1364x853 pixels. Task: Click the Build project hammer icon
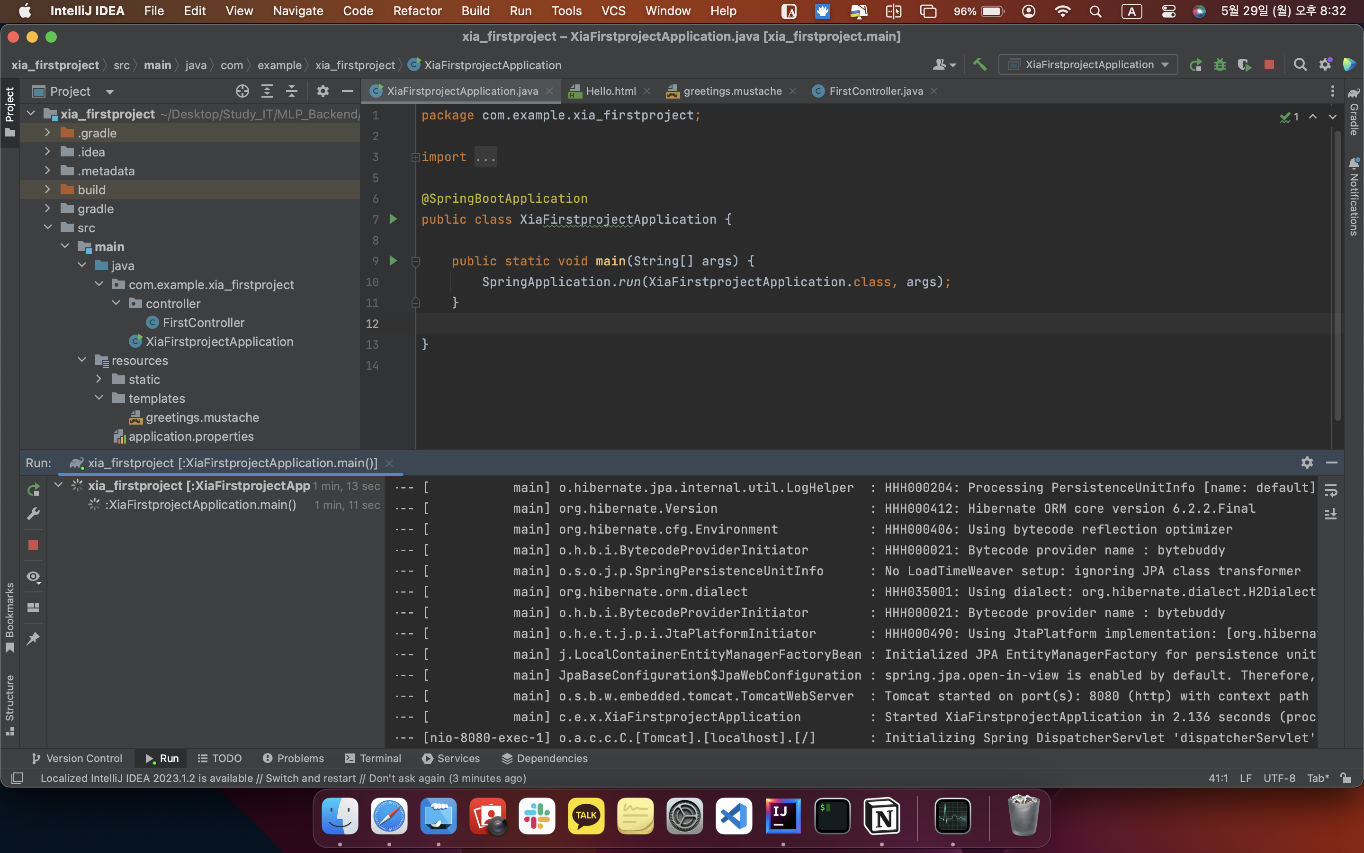tap(979, 65)
